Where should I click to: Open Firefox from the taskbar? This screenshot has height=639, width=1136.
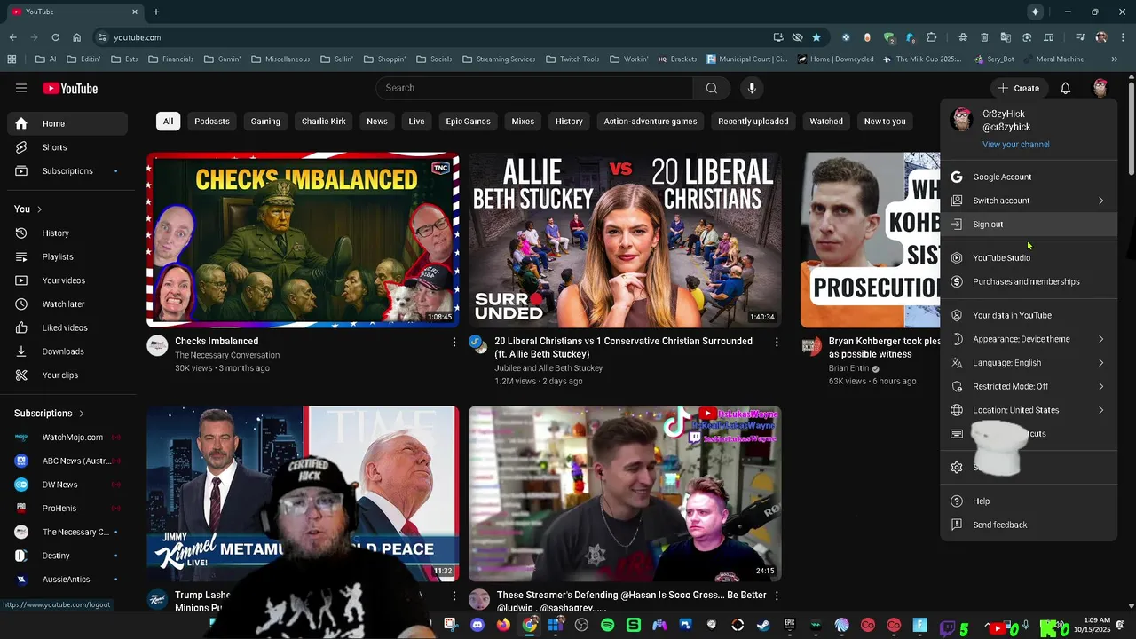[503, 626]
